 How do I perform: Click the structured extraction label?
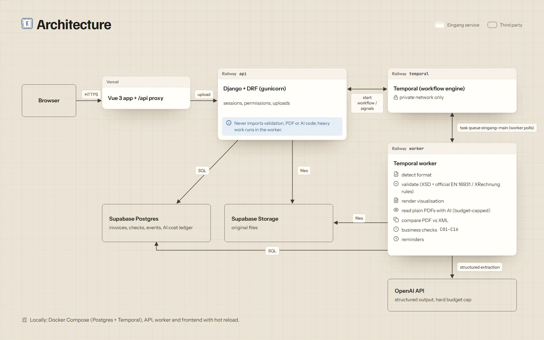point(480,267)
